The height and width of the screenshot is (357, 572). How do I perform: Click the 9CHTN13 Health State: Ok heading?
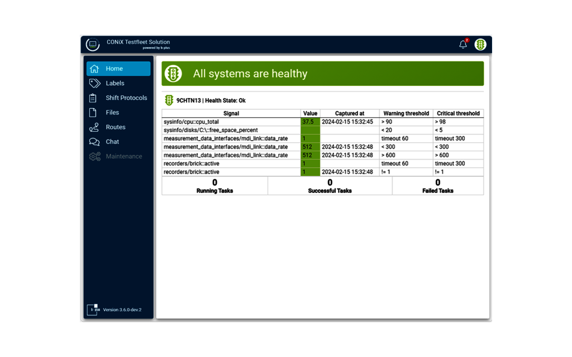[x=211, y=100]
